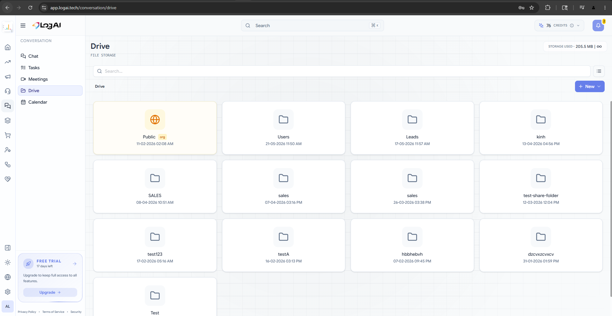
Task: Click the Upgrade button
Action: pyautogui.click(x=50, y=292)
